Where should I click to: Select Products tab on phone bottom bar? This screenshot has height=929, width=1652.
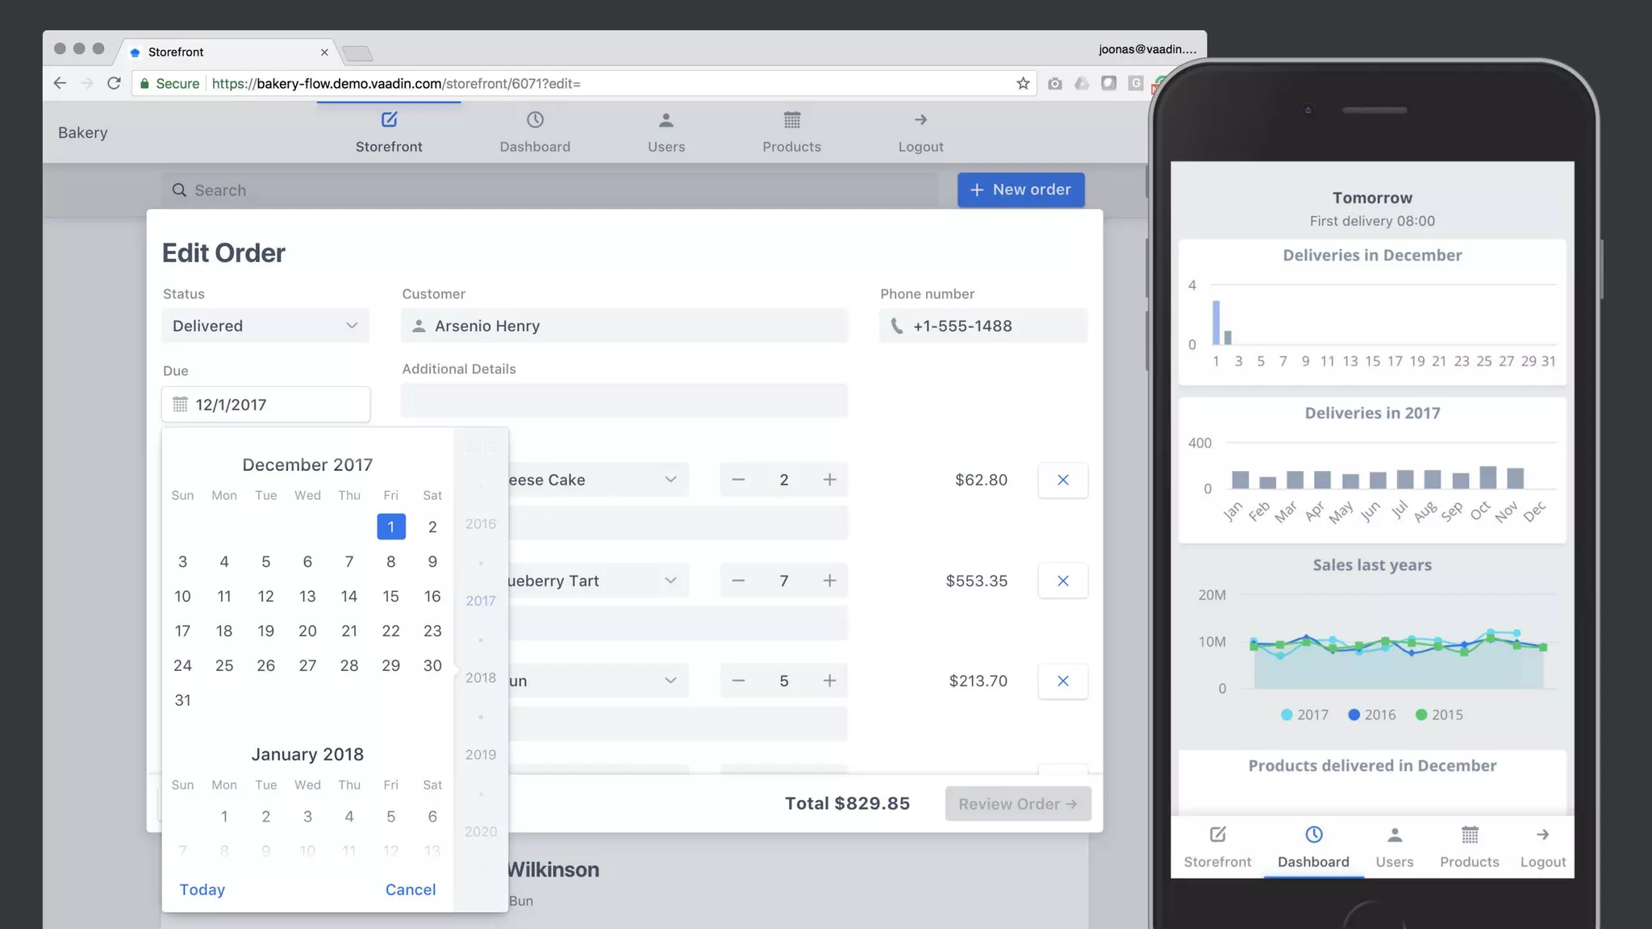pyautogui.click(x=1469, y=846)
